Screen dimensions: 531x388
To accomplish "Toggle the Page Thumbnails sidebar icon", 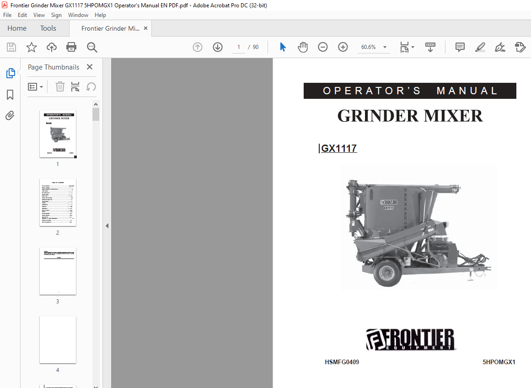I will [x=11, y=73].
